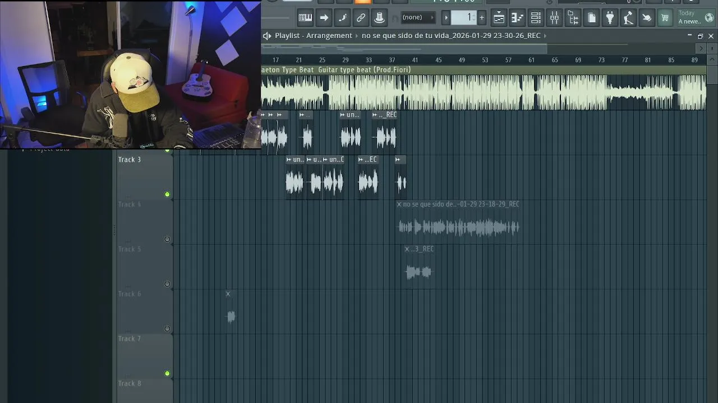Expand arrow after Playlist - Arrangement
Viewport: 718px width, 403px height.
click(357, 35)
